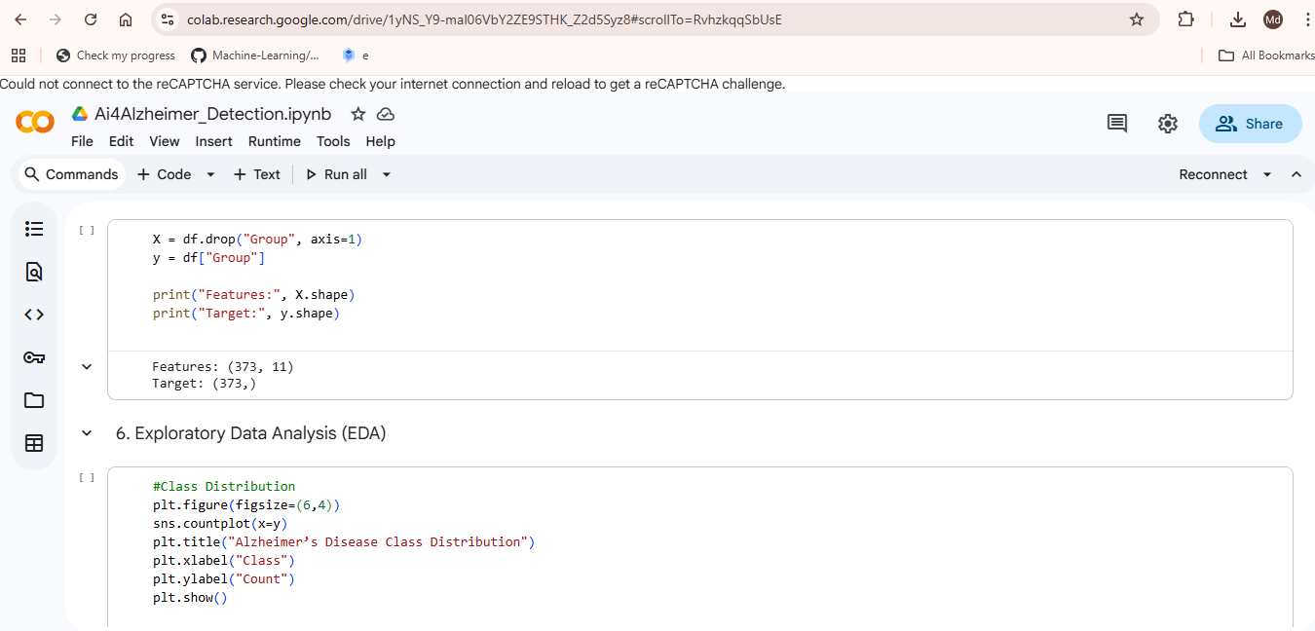Click code line sns.countplot(x=y)
The width and height of the screenshot is (1315, 631).
[x=220, y=523]
